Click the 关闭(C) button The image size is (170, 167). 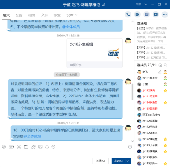[x=101, y=161]
